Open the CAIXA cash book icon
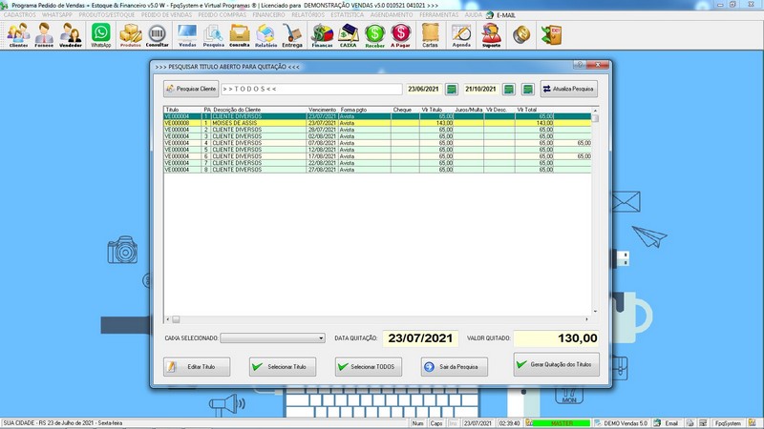Screen dimensions: 764x429 348,35
